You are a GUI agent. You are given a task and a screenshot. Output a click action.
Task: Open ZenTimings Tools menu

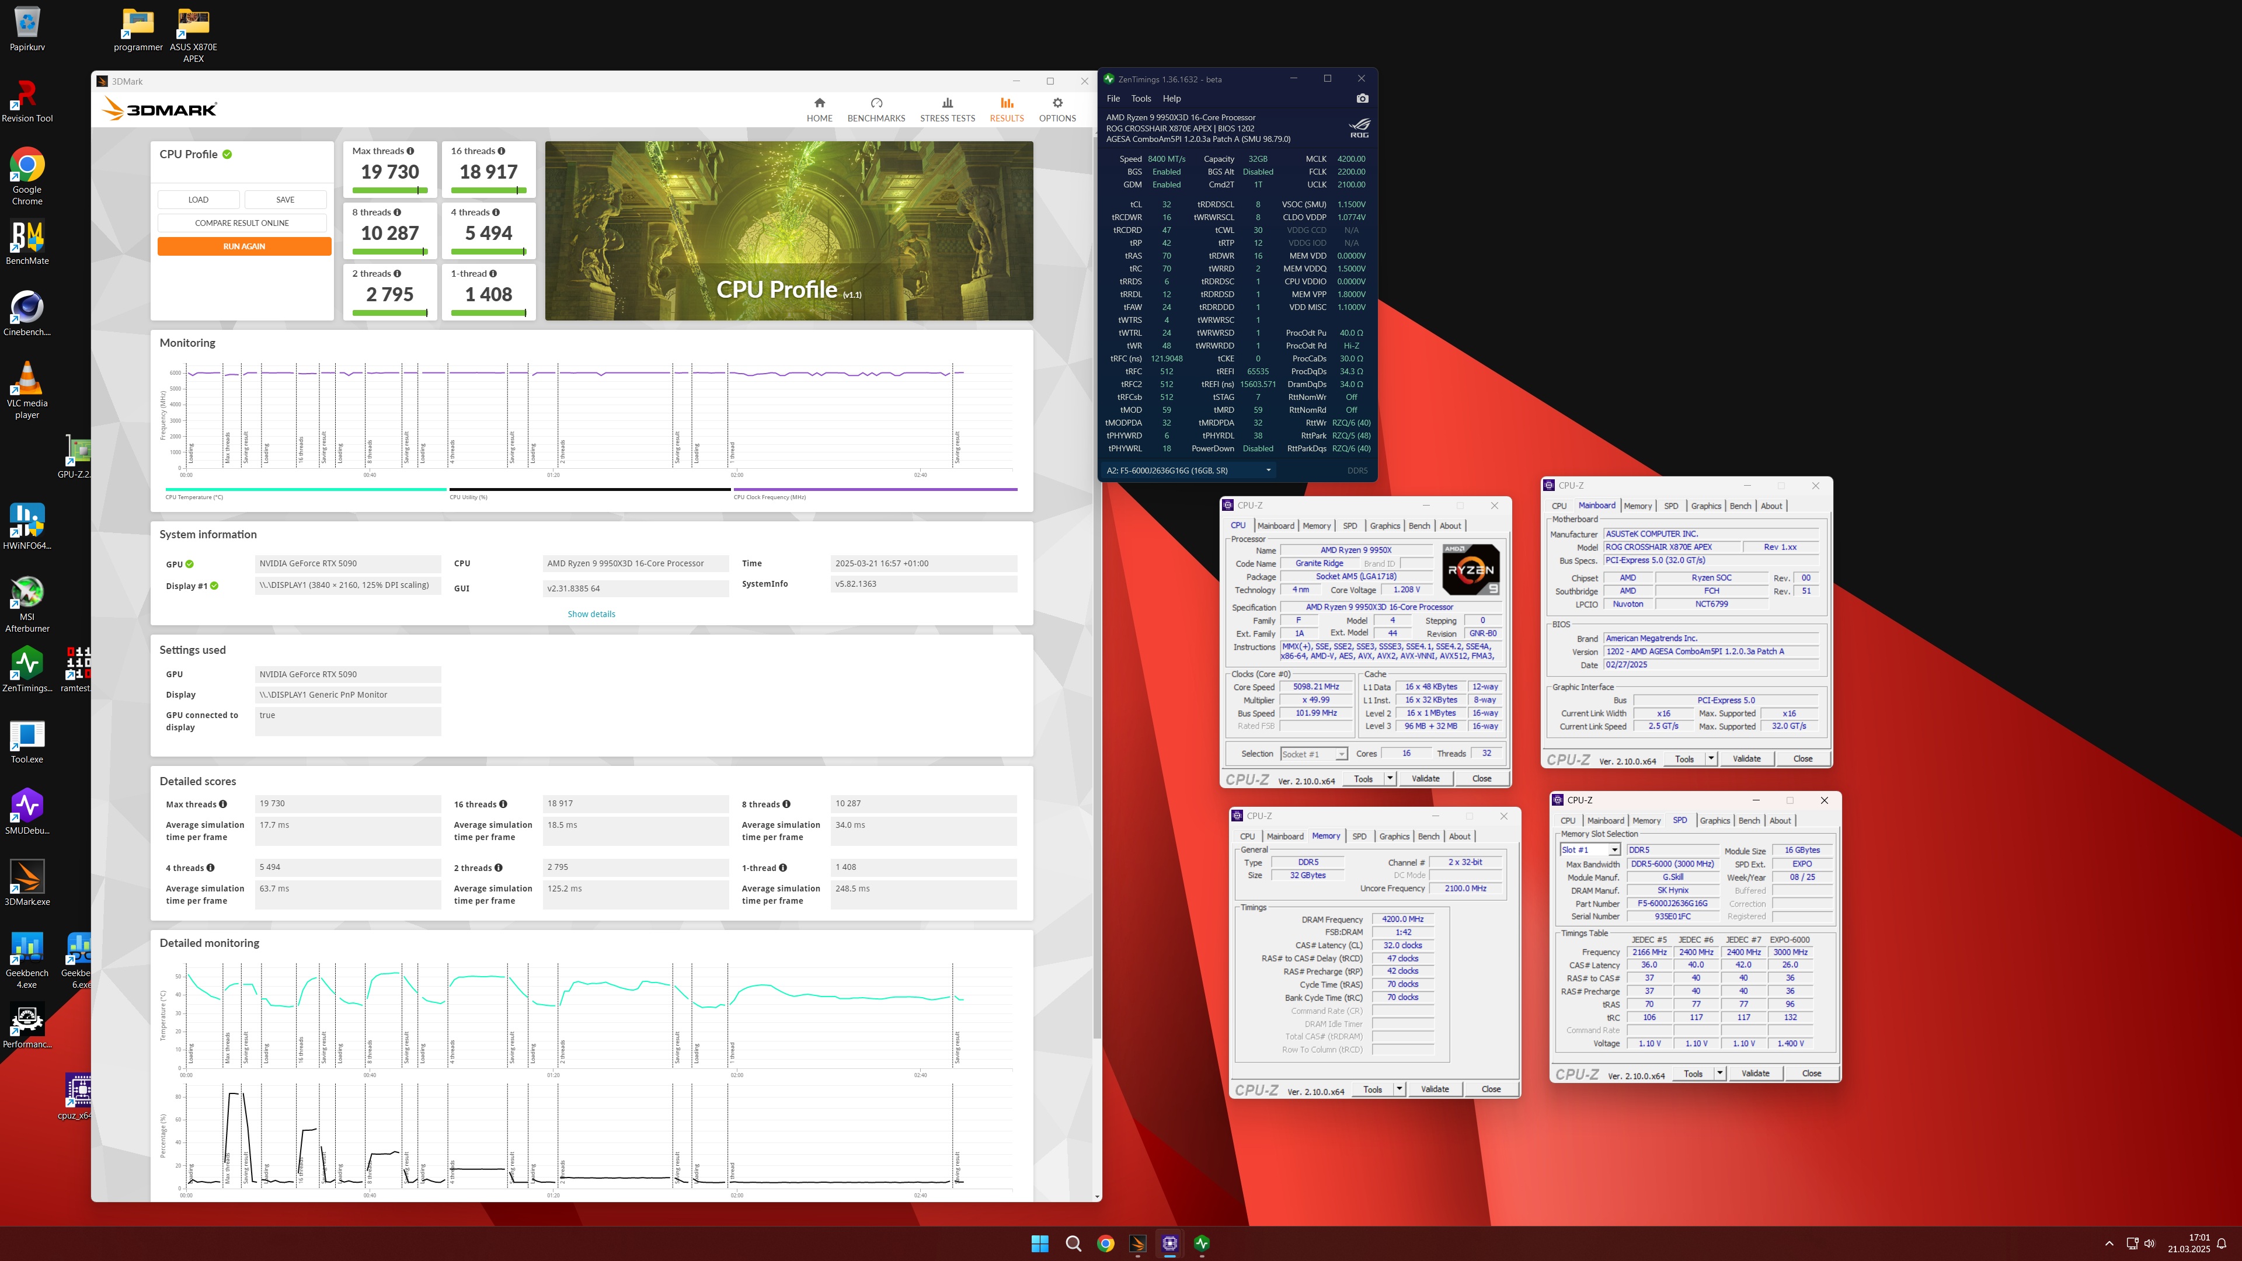(x=1141, y=98)
